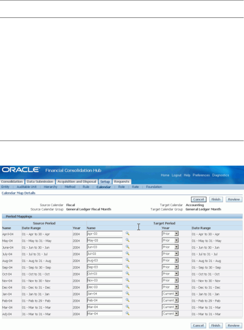Click the top Cancel button
Image resolution: width=244 pixels, height=330 pixels.
click(199, 199)
